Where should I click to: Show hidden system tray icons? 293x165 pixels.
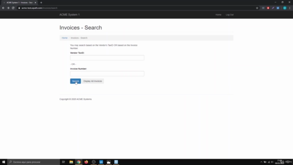(x=261, y=162)
